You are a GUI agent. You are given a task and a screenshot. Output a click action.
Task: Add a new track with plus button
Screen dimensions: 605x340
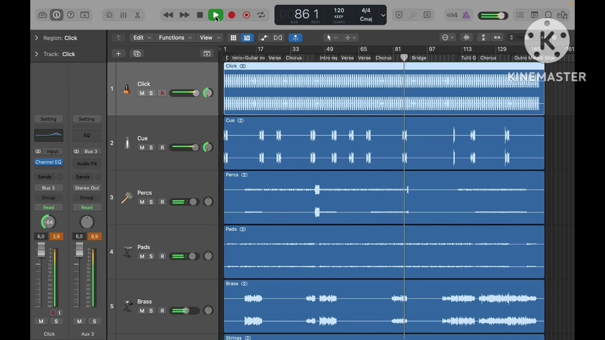pyautogui.click(x=119, y=54)
